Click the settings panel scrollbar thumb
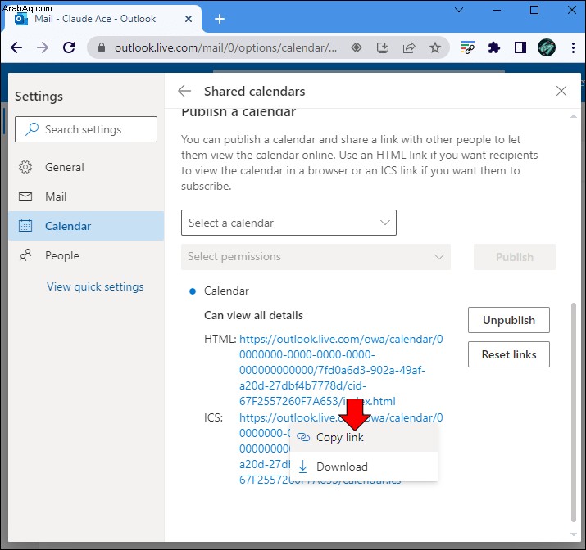The width and height of the screenshot is (586, 550). coord(573,412)
